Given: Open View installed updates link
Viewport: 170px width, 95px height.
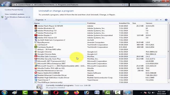Looking at the screenshot, I should coord(15,14).
